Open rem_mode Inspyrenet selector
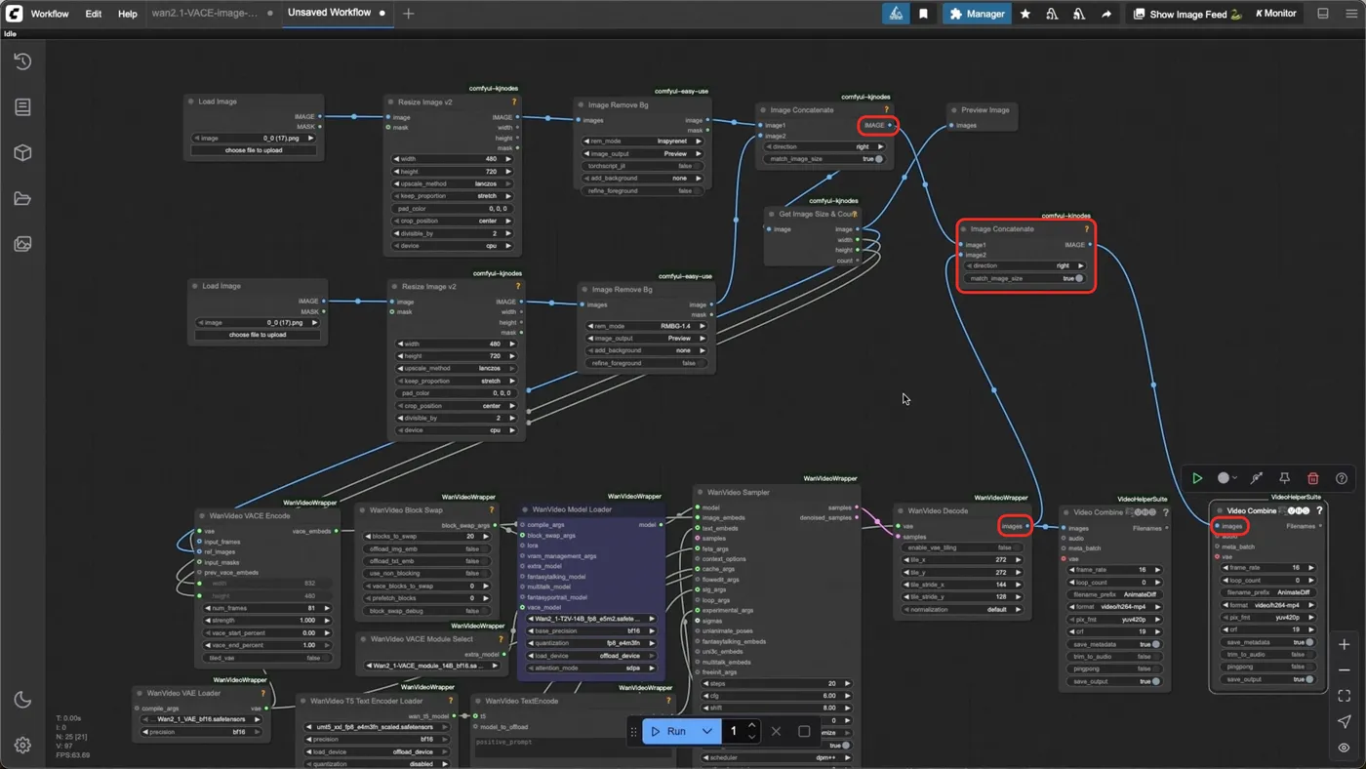The height and width of the screenshot is (769, 1366). point(644,141)
